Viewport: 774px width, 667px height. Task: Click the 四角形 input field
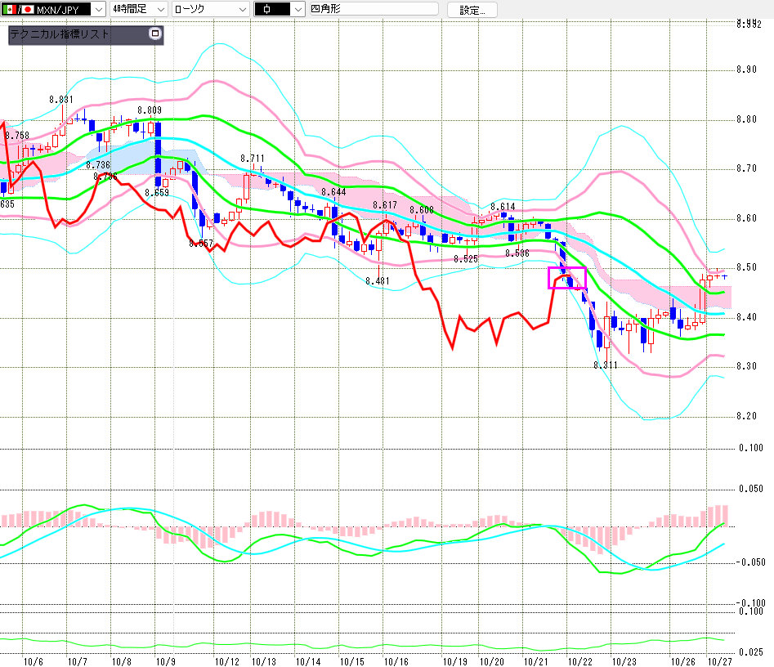(374, 9)
